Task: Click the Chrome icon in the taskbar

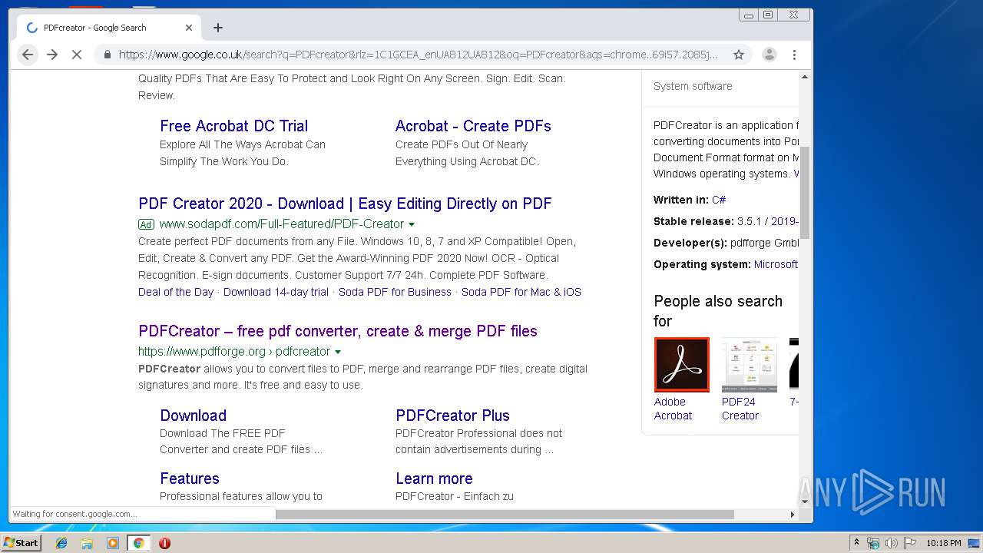Action: point(139,543)
